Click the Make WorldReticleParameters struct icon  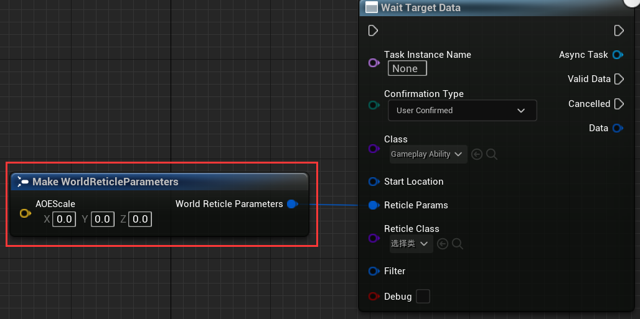(22, 182)
